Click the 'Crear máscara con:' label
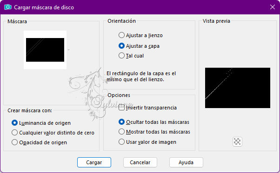The image size is (280, 173). coord(30,110)
